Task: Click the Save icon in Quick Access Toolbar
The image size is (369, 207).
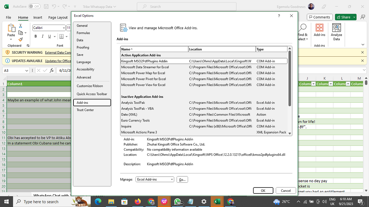Action: tap(46, 6)
